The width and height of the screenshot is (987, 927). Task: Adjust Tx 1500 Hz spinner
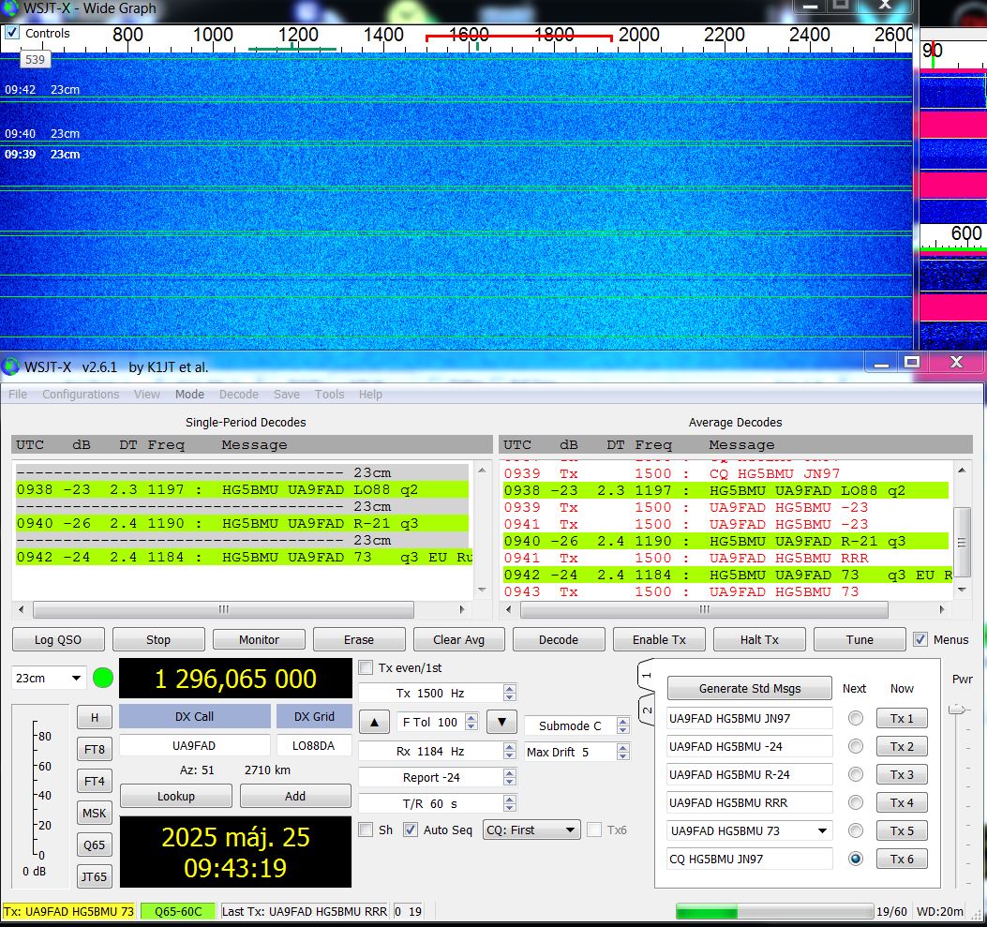[x=510, y=693]
